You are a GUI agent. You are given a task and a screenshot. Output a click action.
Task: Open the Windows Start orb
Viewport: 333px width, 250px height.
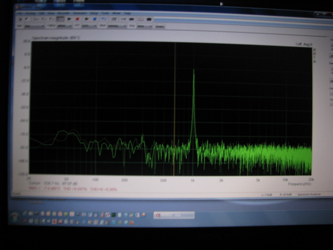15,217
